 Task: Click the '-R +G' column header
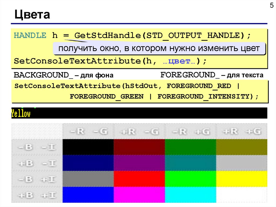point(191,131)
